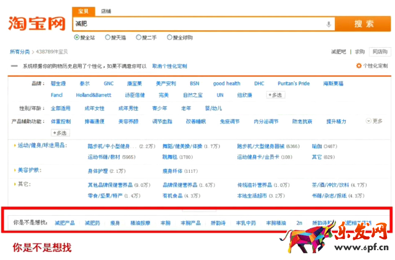Choose 成年男性 filter
The width and height of the screenshot is (395, 260).
point(128,108)
